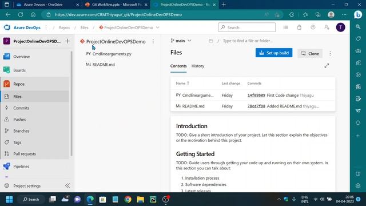Open the Help icon in header

[313, 27]
